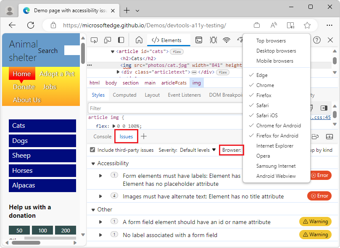
Task: Toggle the device emulation icon
Action: coord(108,40)
